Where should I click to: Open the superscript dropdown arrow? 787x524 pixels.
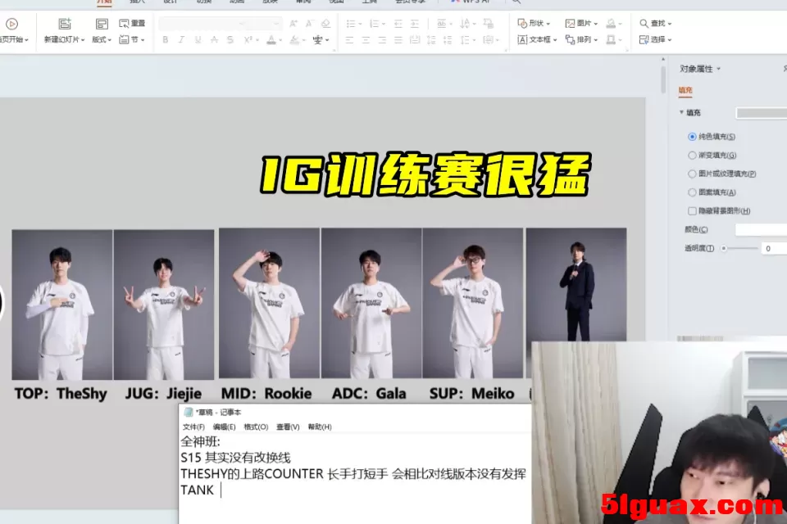[257, 40]
